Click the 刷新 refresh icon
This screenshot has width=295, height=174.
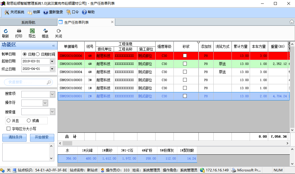click(5, 31)
